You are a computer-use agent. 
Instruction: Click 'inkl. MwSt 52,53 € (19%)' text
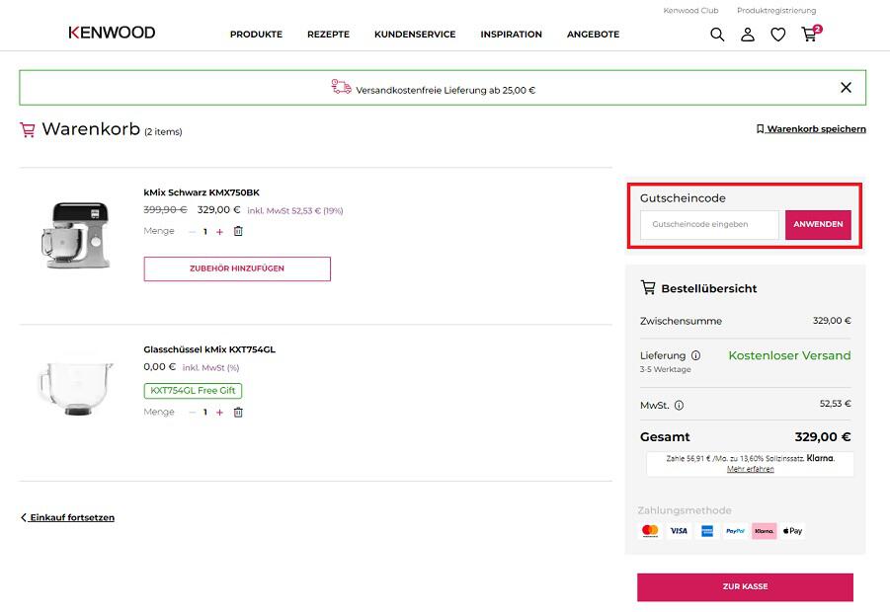pyautogui.click(x=295, y=210)
